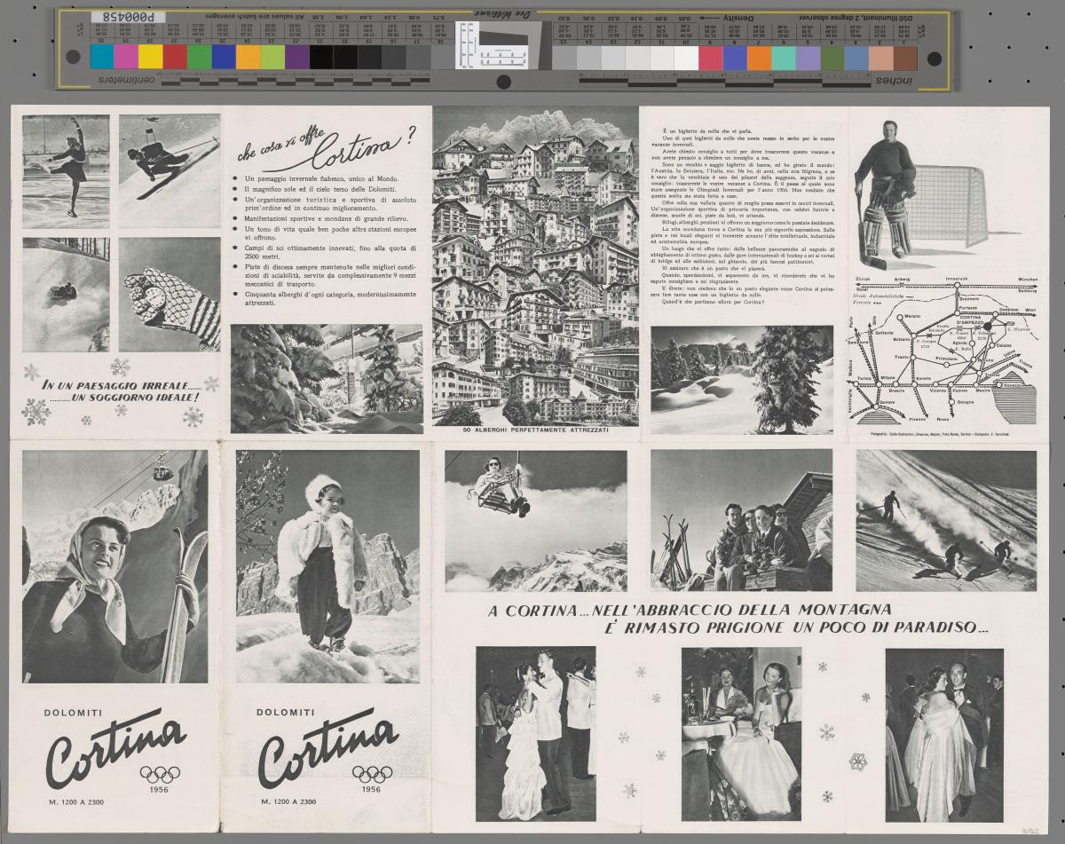Click the cyan swatch on the color chart

coord(102,57)
